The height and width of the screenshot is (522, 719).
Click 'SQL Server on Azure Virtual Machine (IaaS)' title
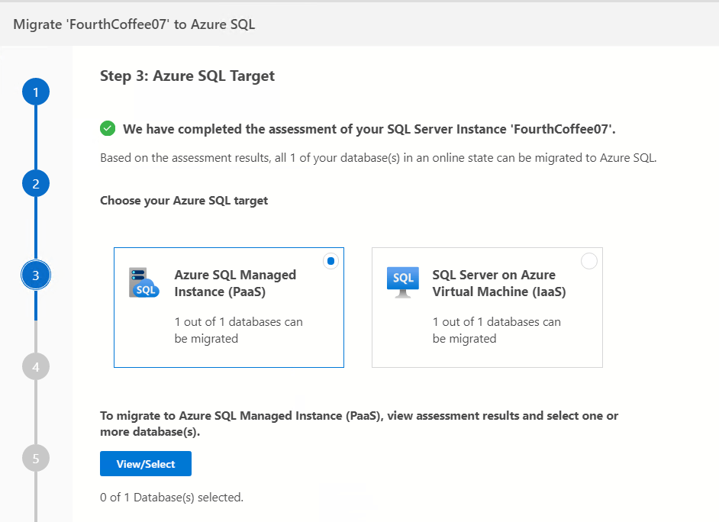499,283
